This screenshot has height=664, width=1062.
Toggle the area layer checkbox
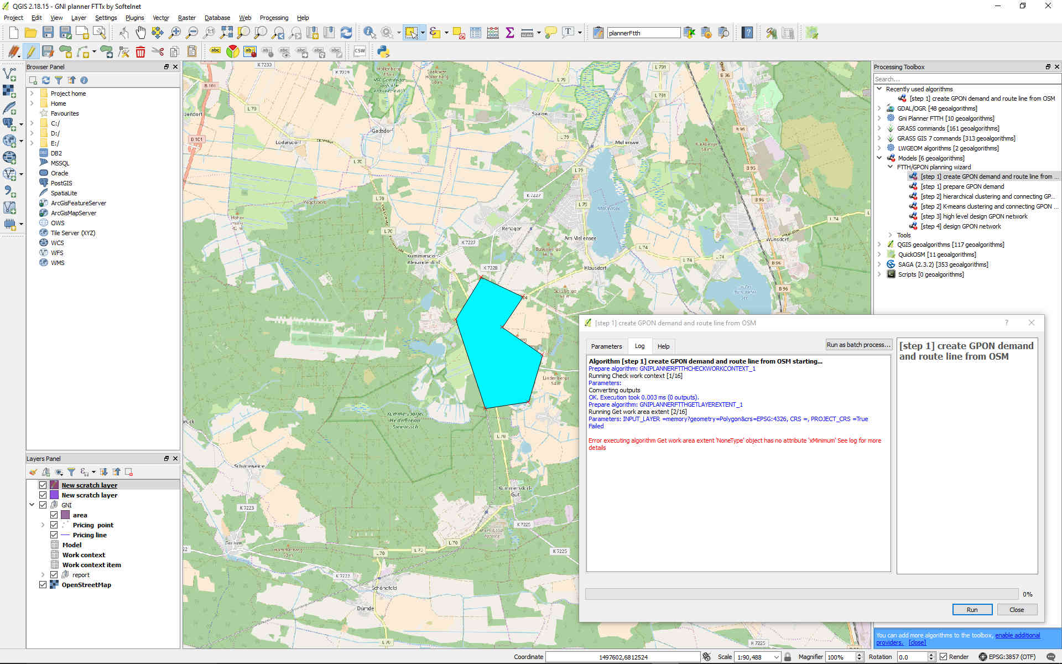point(54,515)
